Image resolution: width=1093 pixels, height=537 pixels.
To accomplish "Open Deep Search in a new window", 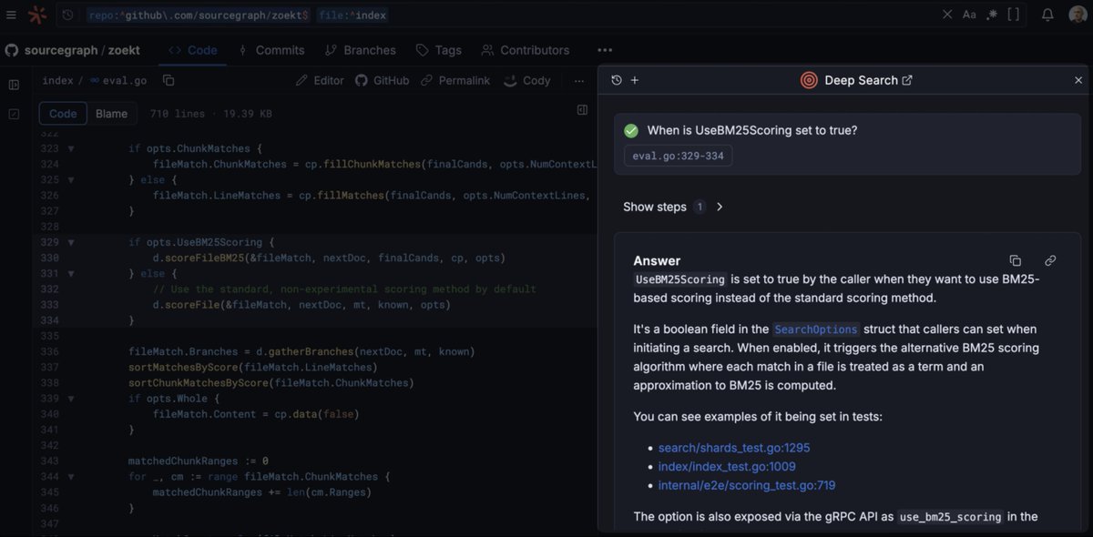I will click(907, 80).
